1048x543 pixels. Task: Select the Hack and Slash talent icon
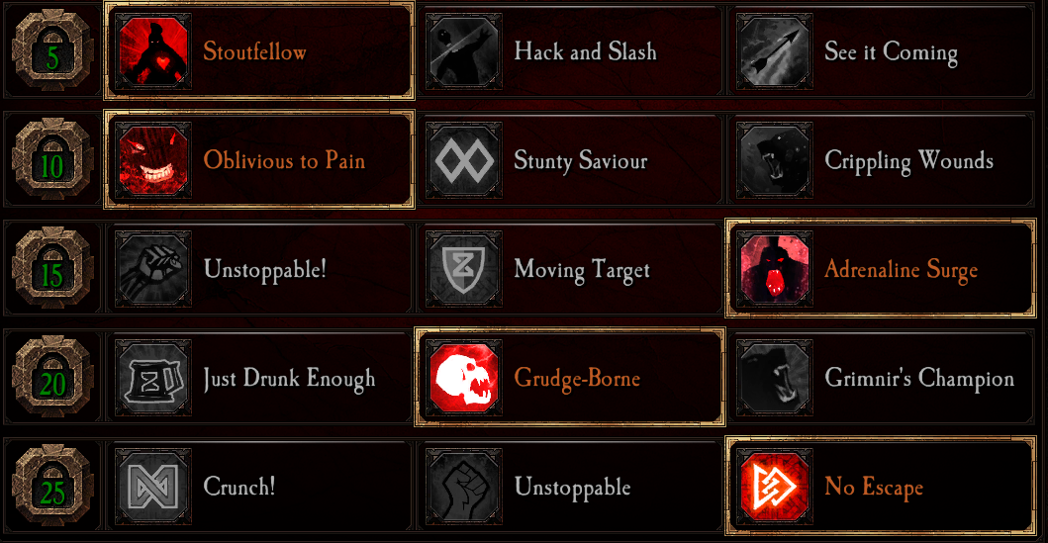pos(464,51)
